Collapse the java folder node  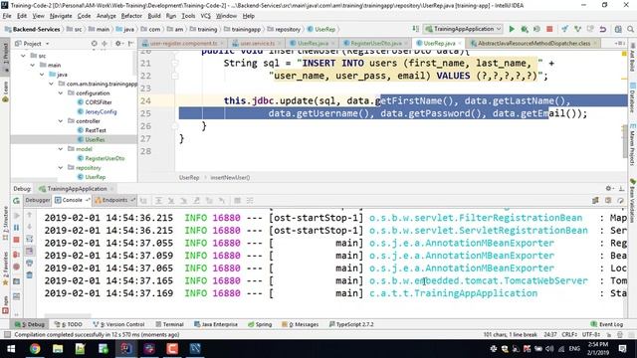tap(42, 75)
